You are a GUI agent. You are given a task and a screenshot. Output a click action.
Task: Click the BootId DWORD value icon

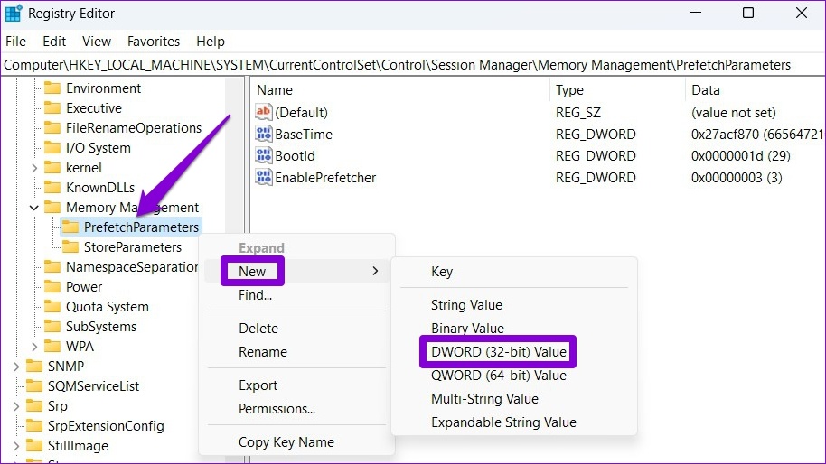pyautogui.click(x=263, y=155)
